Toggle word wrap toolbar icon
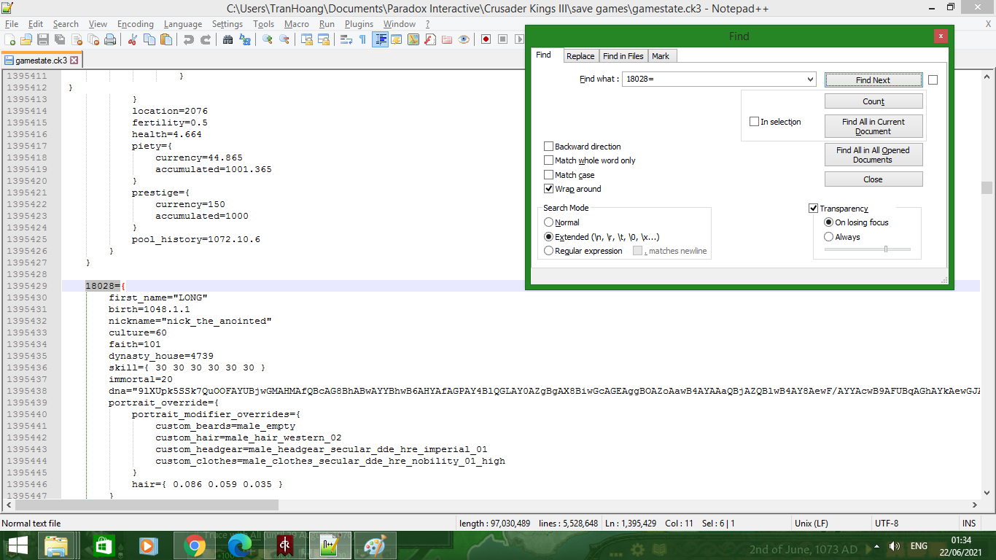This screenshot has width=996, height=560. 346,39
